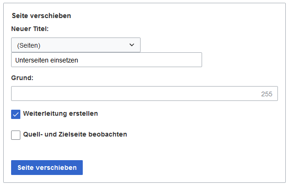The width and height of the screenshot is (289, 187).
Task: Focus the Unterseiten einsetzen title field
Action: click(x=106, y=60)
